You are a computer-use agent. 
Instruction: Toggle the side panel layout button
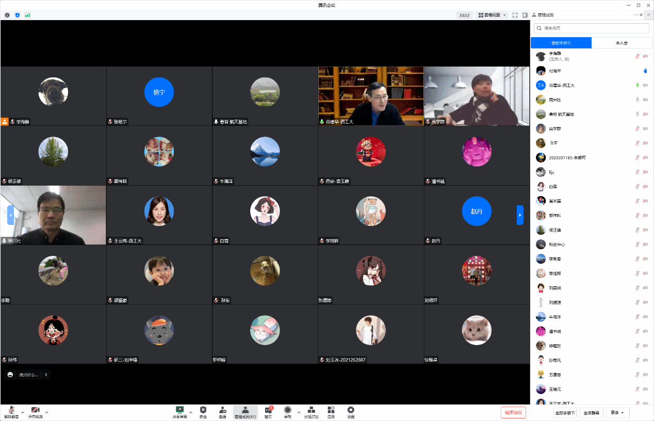tap(525, 15)
